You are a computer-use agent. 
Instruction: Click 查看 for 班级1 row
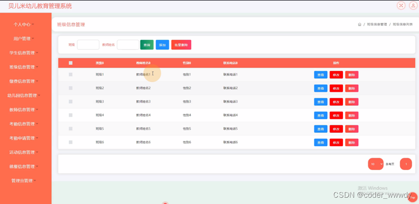pos(321,75)
